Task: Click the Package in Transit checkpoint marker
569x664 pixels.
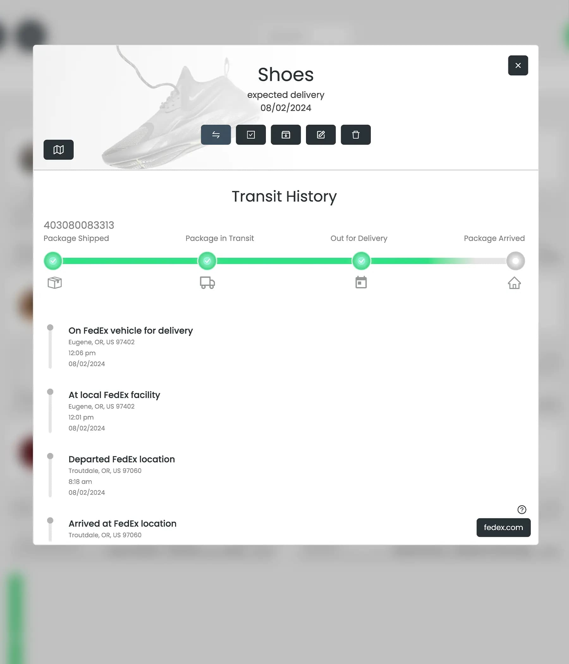Action: point(207,261)
